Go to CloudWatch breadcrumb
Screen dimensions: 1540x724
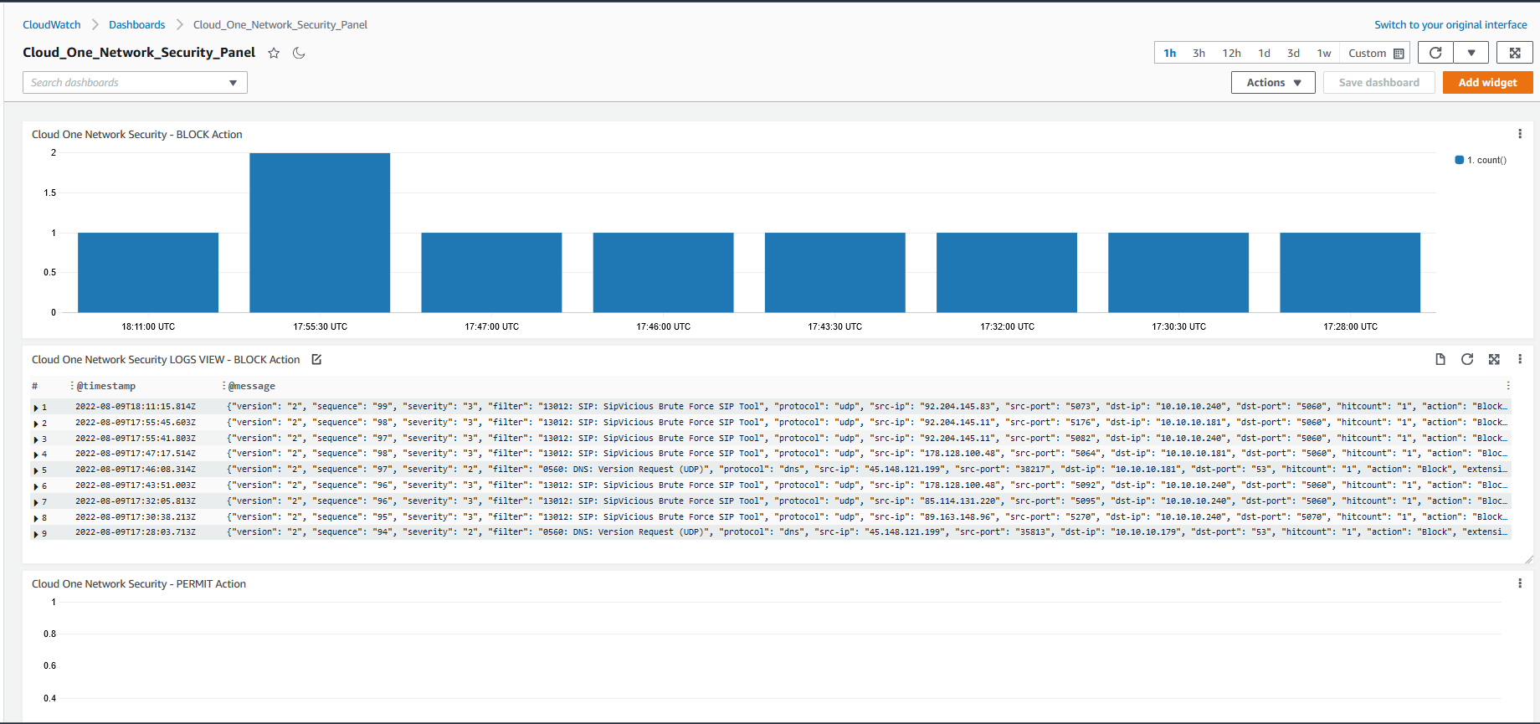pos(52,24)
